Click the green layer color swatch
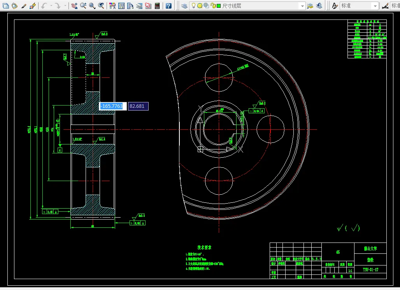This screenshot has width=400, height=290. point(219,6)
